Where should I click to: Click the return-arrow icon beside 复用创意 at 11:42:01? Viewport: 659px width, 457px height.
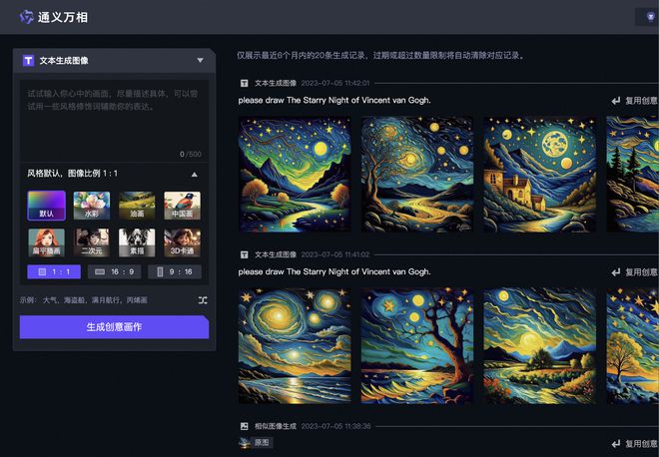click(616, 101)
